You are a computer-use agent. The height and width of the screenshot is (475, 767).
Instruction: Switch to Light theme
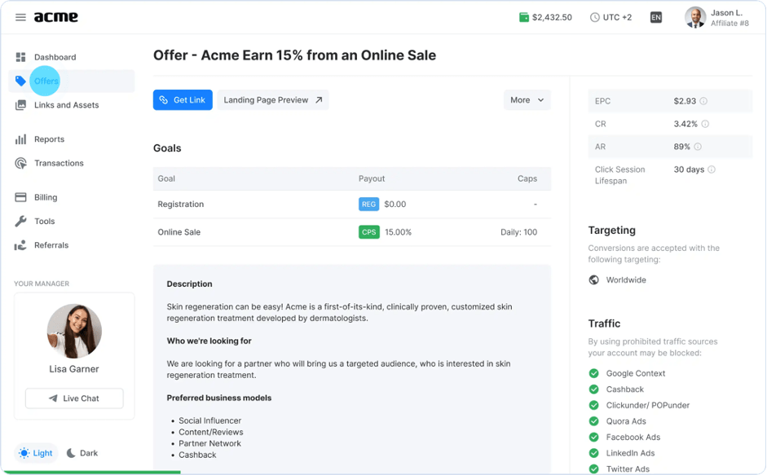point(36,454)
